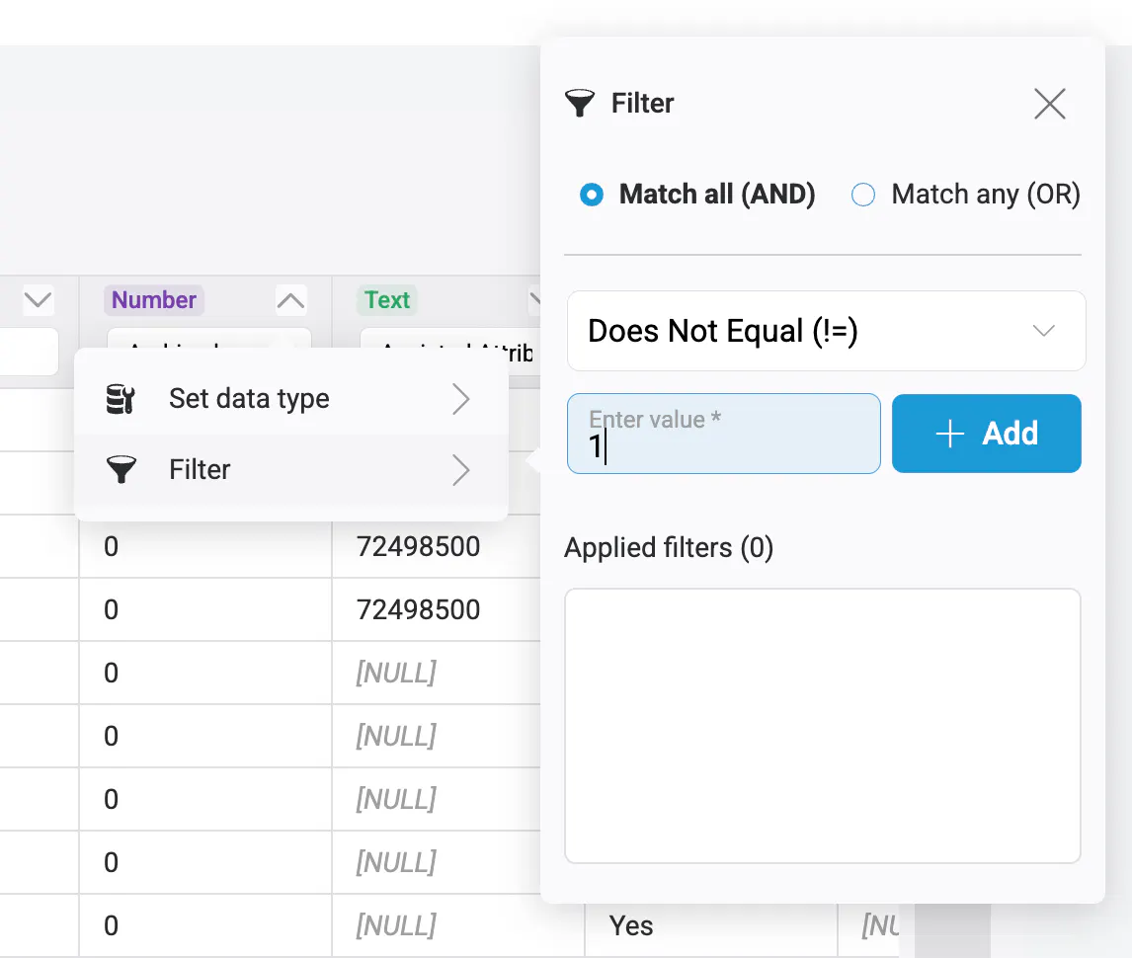Click the Set data type database icon
The width and height of the screenshot is (1132, 958).
pyautogui.click(x=121, y=399)
